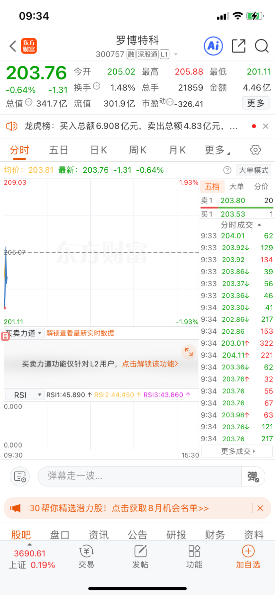Collapse the 分时成交 list arrow
The height and width of the screenshot is (595, 275).
coord(259,225)
